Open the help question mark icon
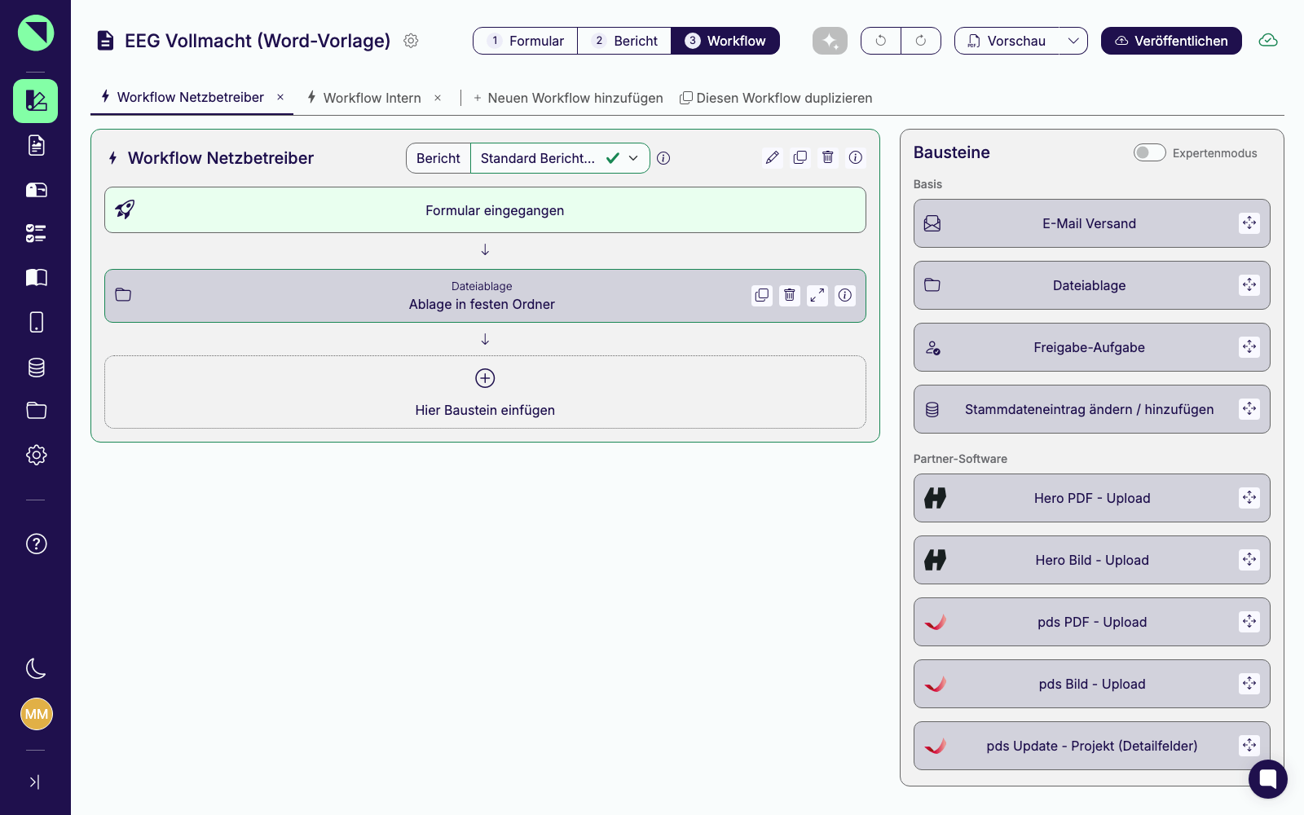Viewport: 1304px width, 815px height. [36, 544]
